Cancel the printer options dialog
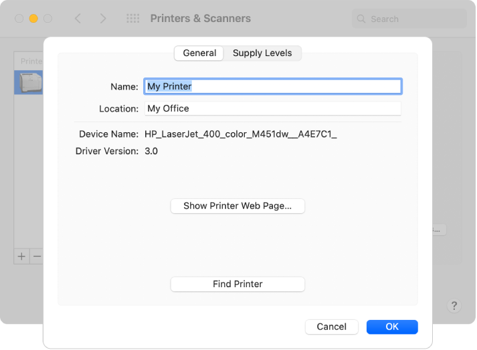The height and width of the screenshot is (350, 477). tap(332, 327)
